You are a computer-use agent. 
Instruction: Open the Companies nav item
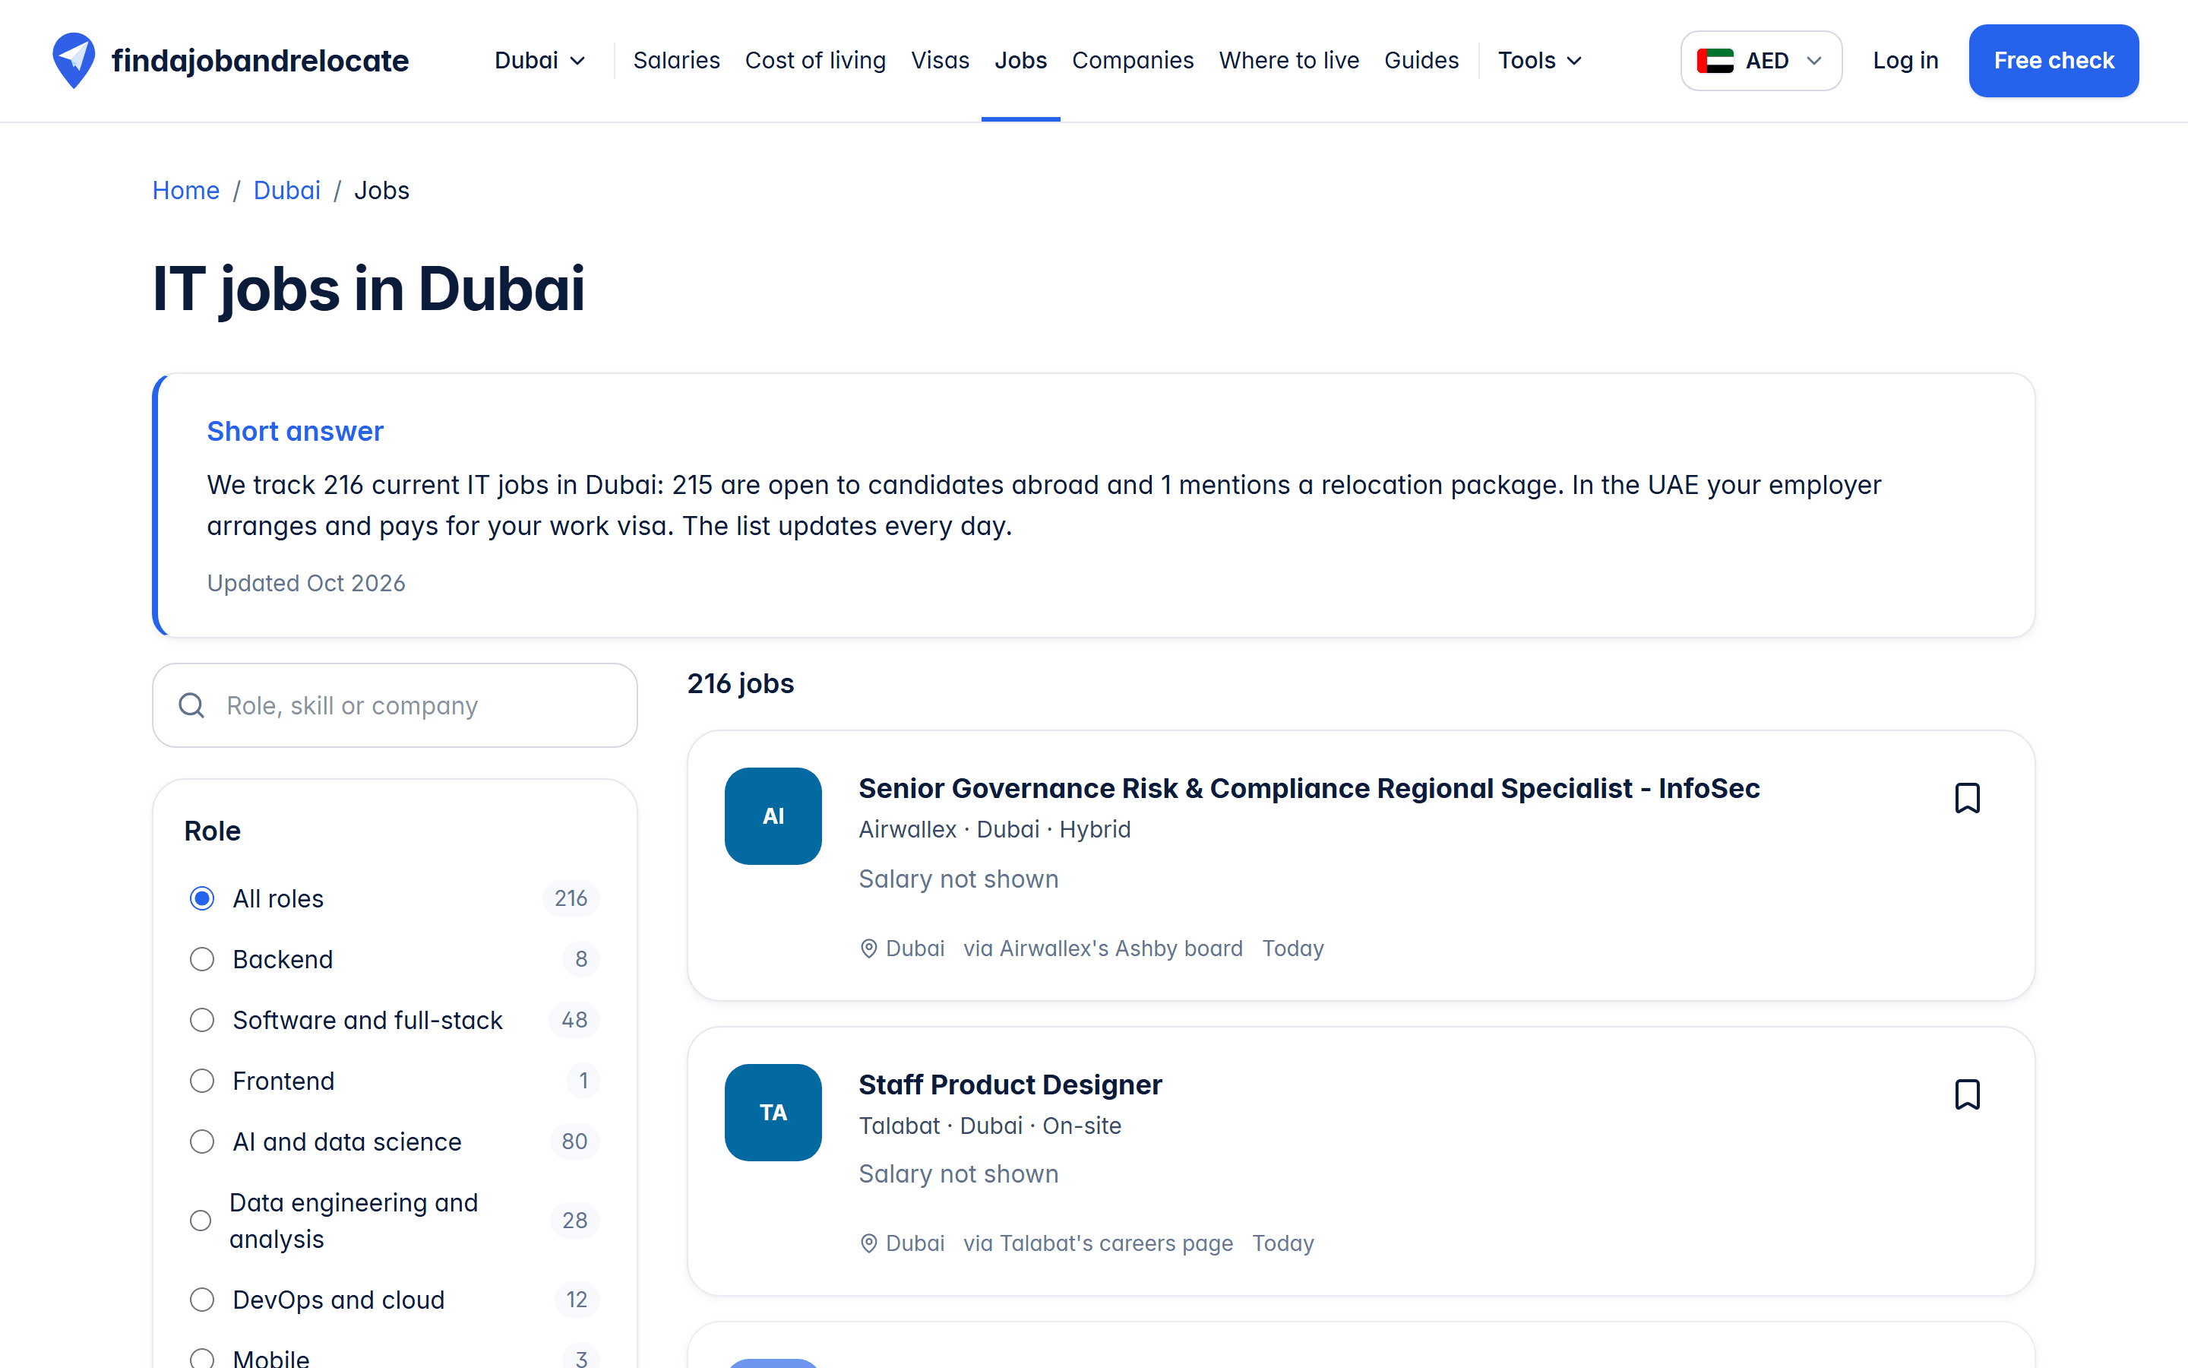tap(1133, 61)
